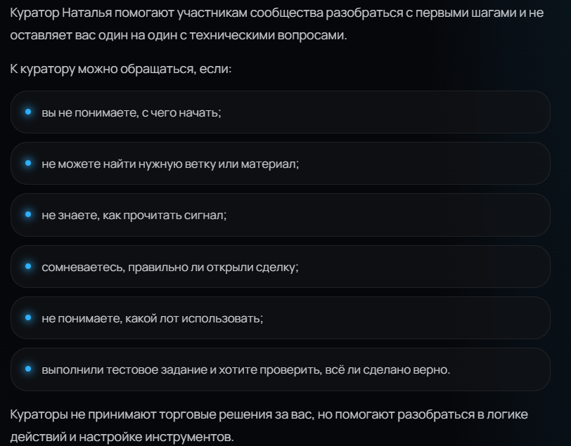Click the bullet before "выполнили тестовое задание"
Image resolution: width=571 pixels, height=446 pixels.
point(28,369)
